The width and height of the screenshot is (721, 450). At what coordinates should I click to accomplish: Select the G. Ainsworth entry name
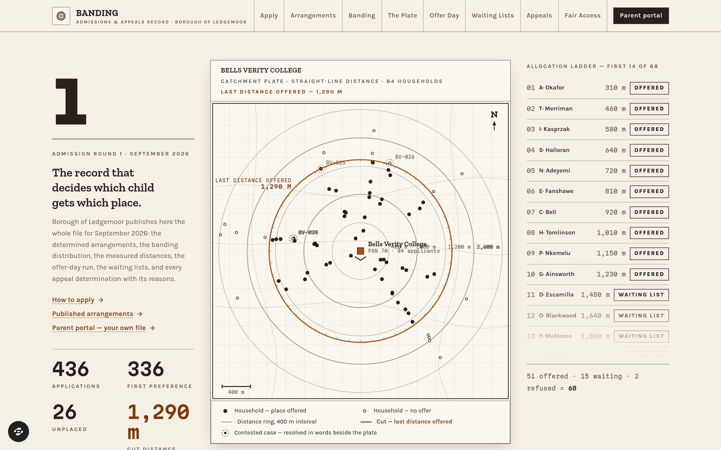point(557,274)
